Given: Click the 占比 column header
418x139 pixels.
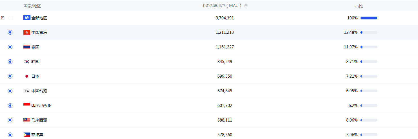Looking at the screenshot, I should [359, 6].
